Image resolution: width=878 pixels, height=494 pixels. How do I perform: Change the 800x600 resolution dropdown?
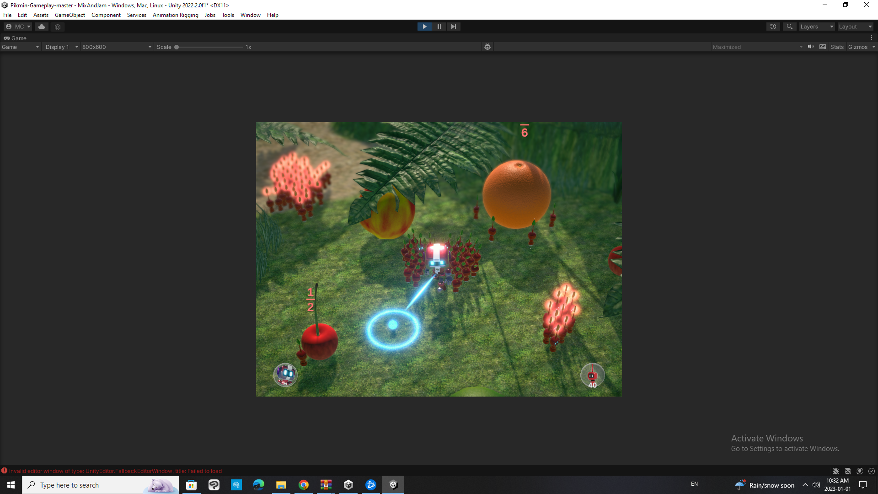point(117,47)
